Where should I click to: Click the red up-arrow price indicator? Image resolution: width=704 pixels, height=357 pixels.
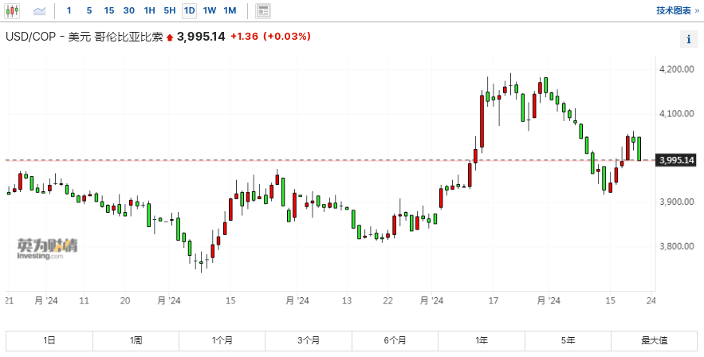tap(169, 37)
